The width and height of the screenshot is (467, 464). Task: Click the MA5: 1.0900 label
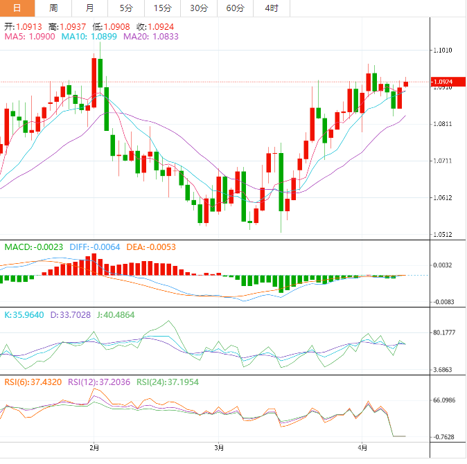[x=30, y=37]
